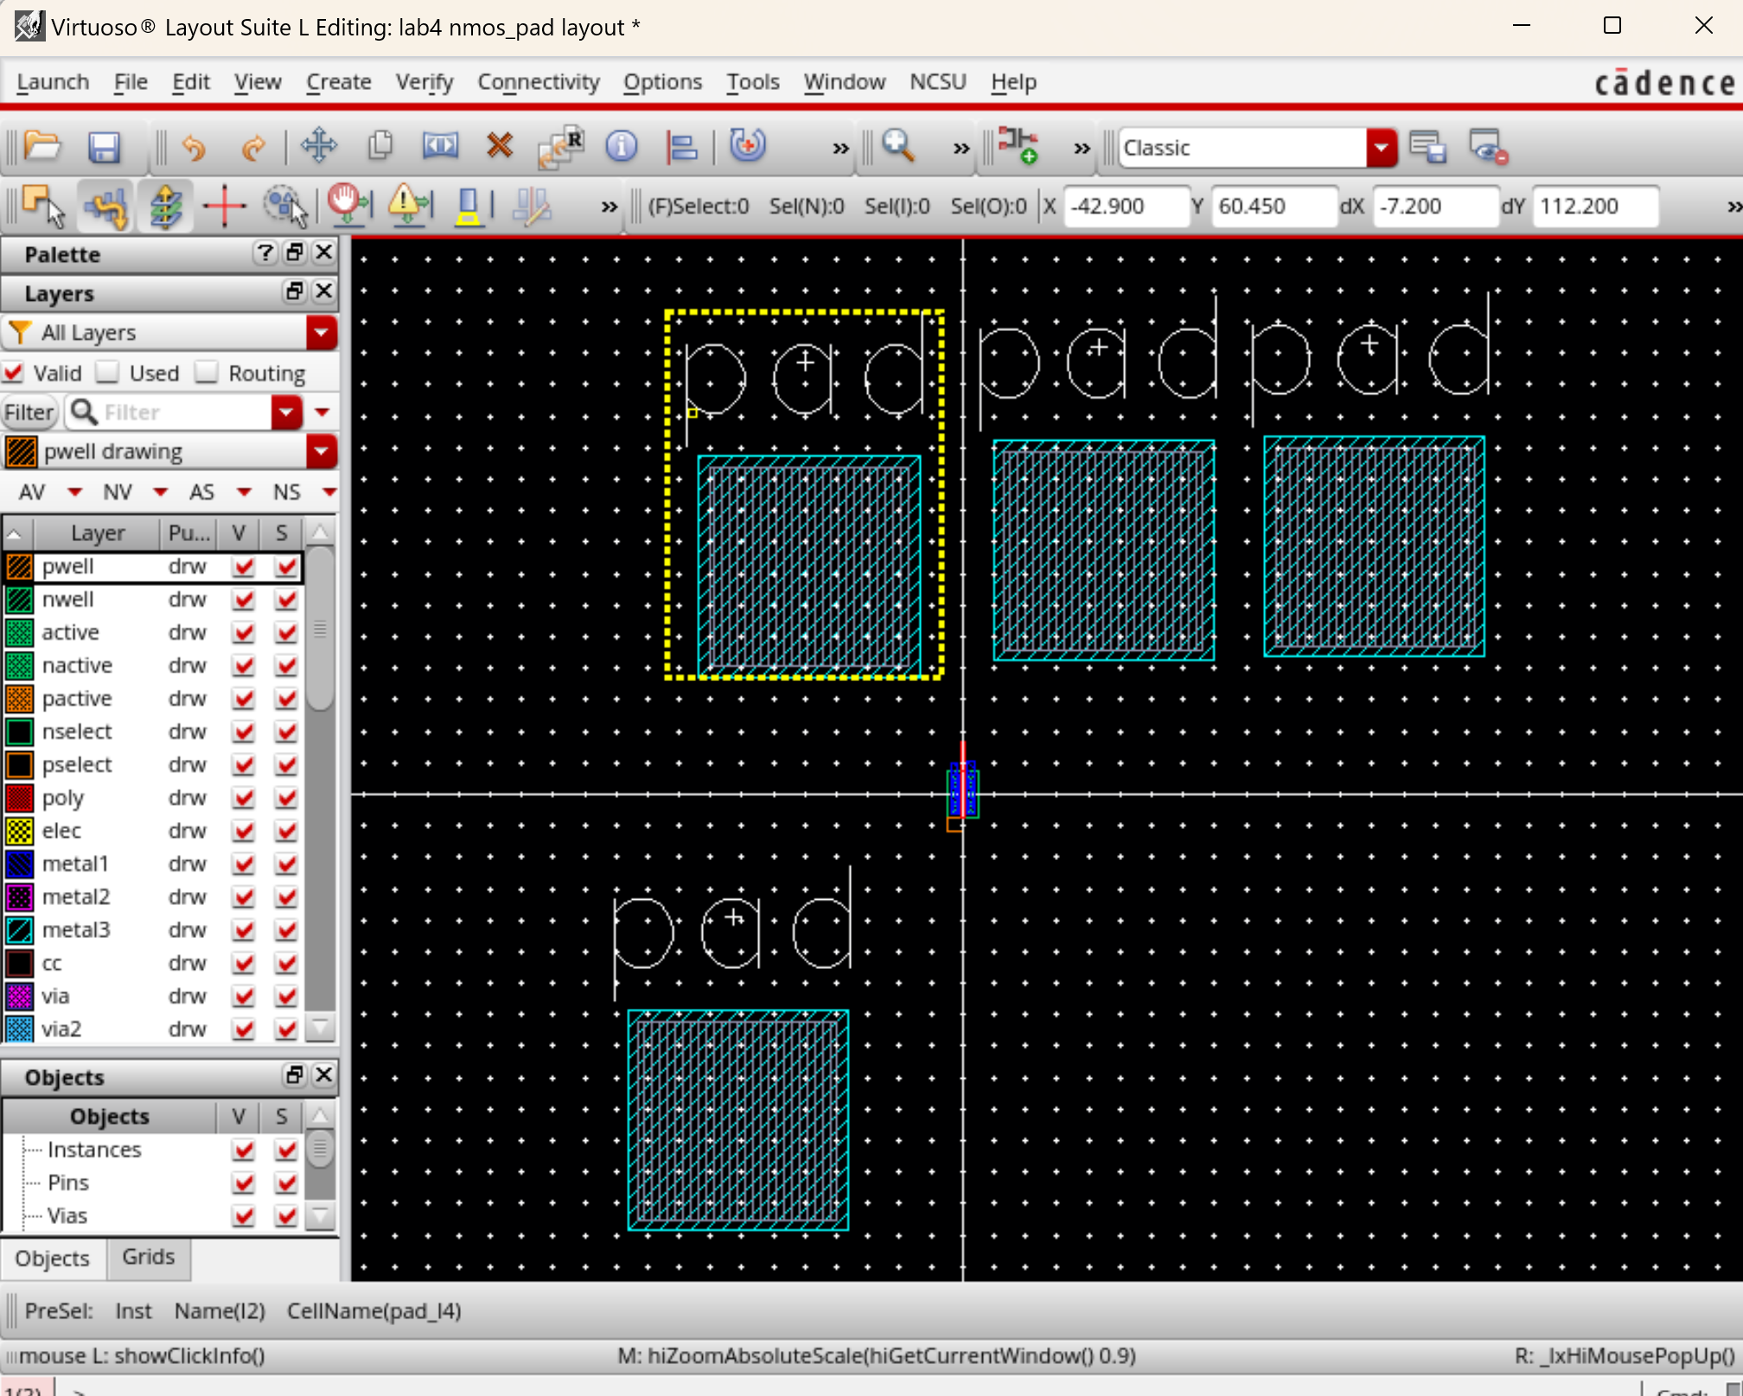Enable the Used layers checkbox
1743x1396 pixels.
[108, 373]
